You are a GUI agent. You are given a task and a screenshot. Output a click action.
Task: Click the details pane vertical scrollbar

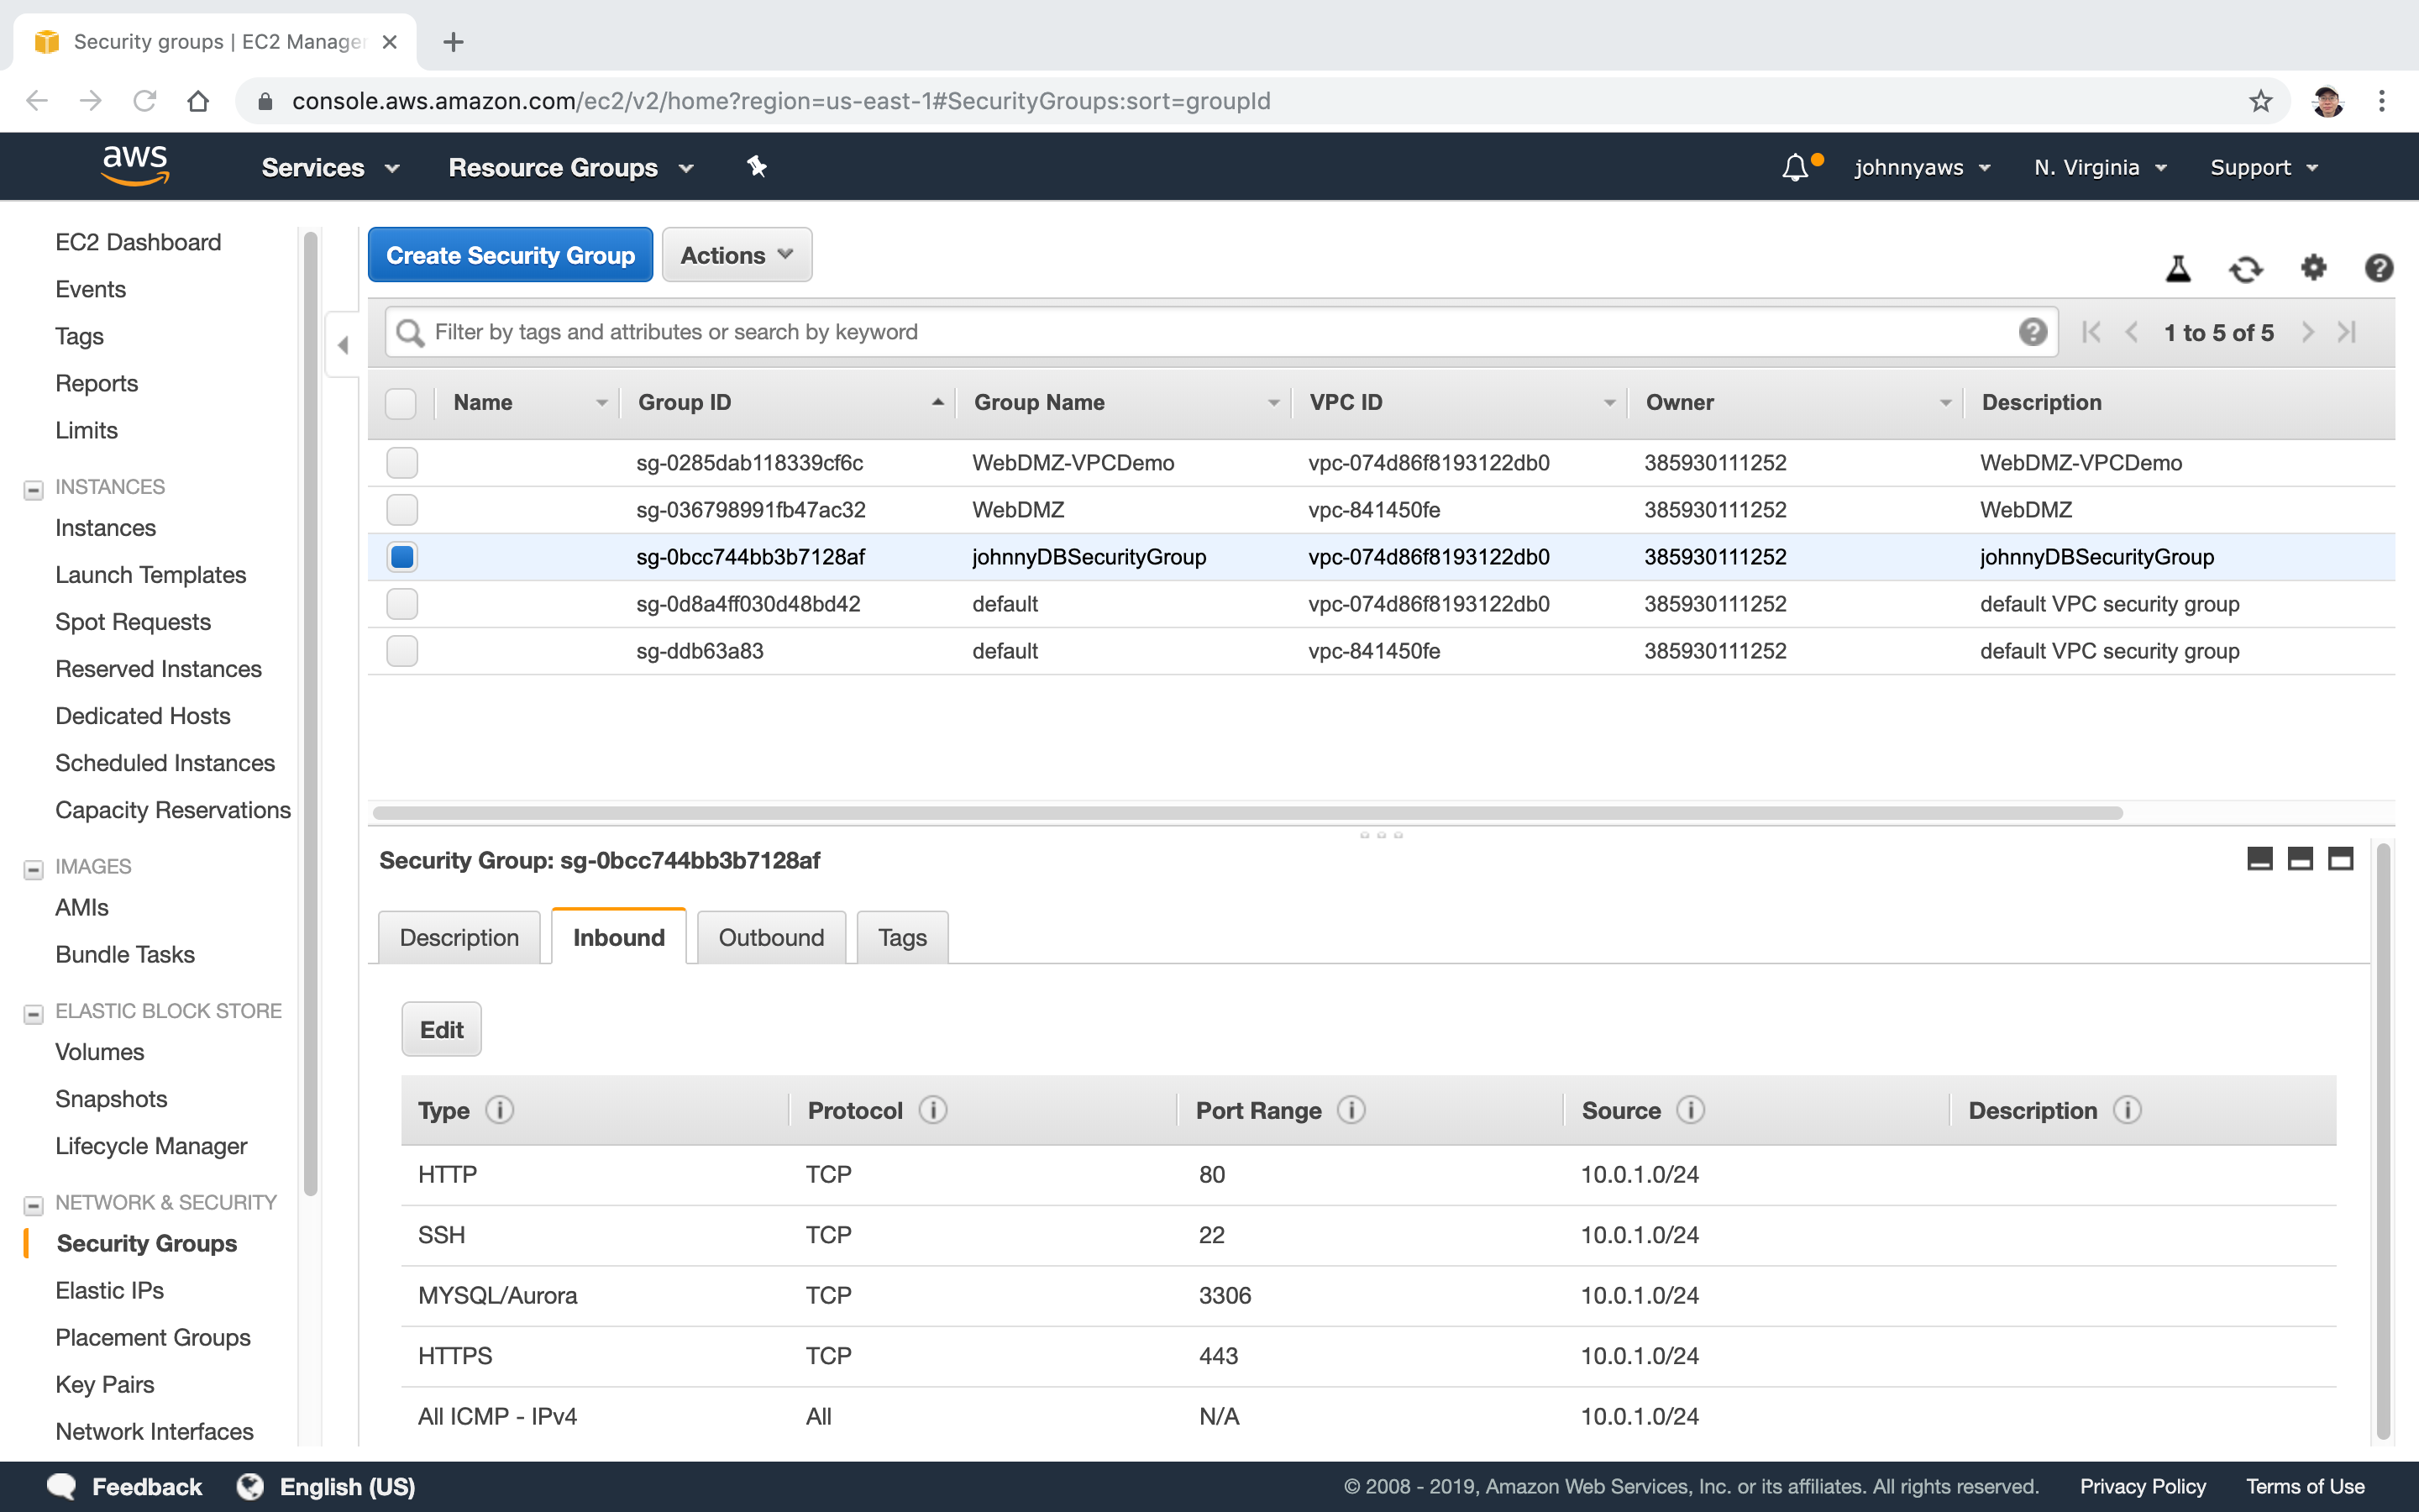pos(2383,1141)
